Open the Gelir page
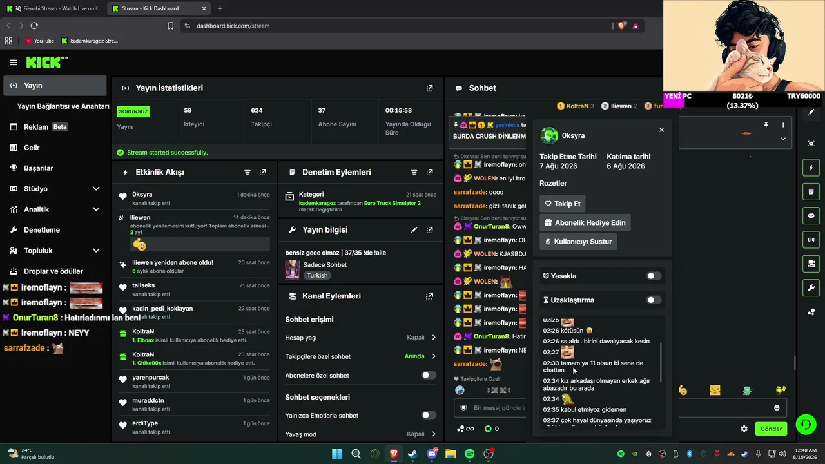The height and width of the screenshot is (464, 825). (54, 148)
